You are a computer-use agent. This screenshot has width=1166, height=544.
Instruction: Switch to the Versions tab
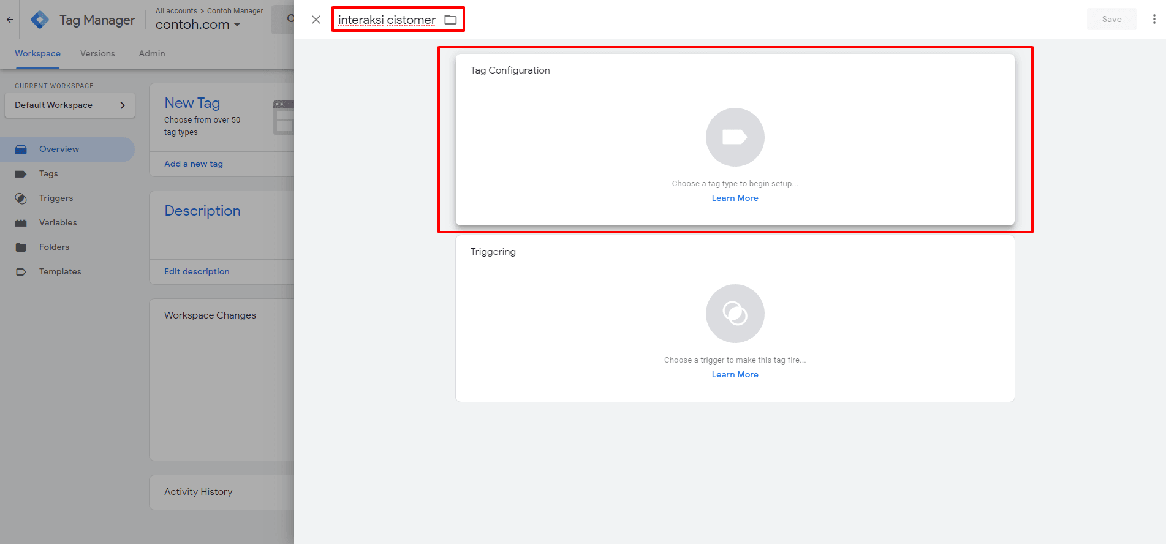pyautogui.click(x=97, y=54)
